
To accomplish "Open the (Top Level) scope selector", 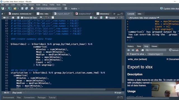I will point(18,93).
